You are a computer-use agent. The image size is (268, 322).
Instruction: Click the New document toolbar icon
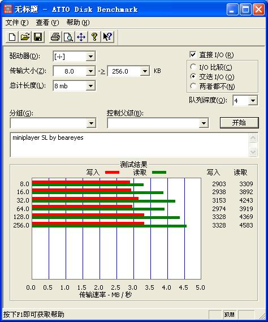[x=12, y=37]
